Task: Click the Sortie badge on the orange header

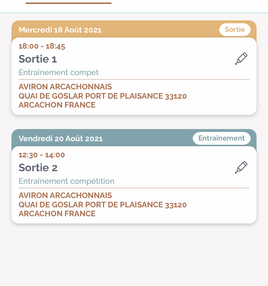Action: point(235,30)
